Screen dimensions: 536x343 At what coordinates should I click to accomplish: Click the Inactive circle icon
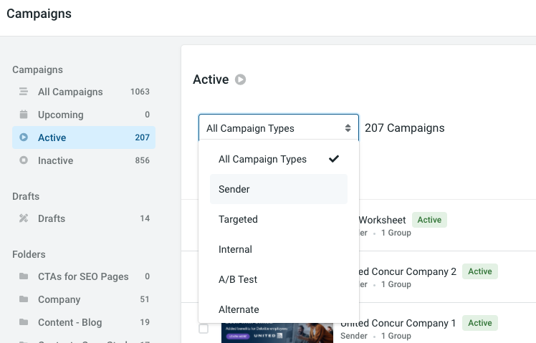23,160
